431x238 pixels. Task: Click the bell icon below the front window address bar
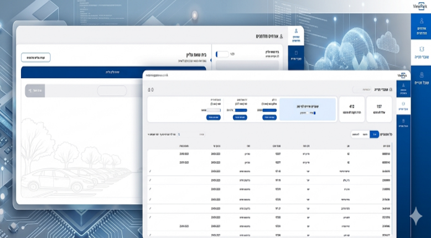pos(149,89)
